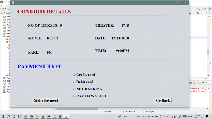Click the horizontal scrollbar thumb below the dialog
This screenshot has width=212, height=119.
tap(77, 108)
